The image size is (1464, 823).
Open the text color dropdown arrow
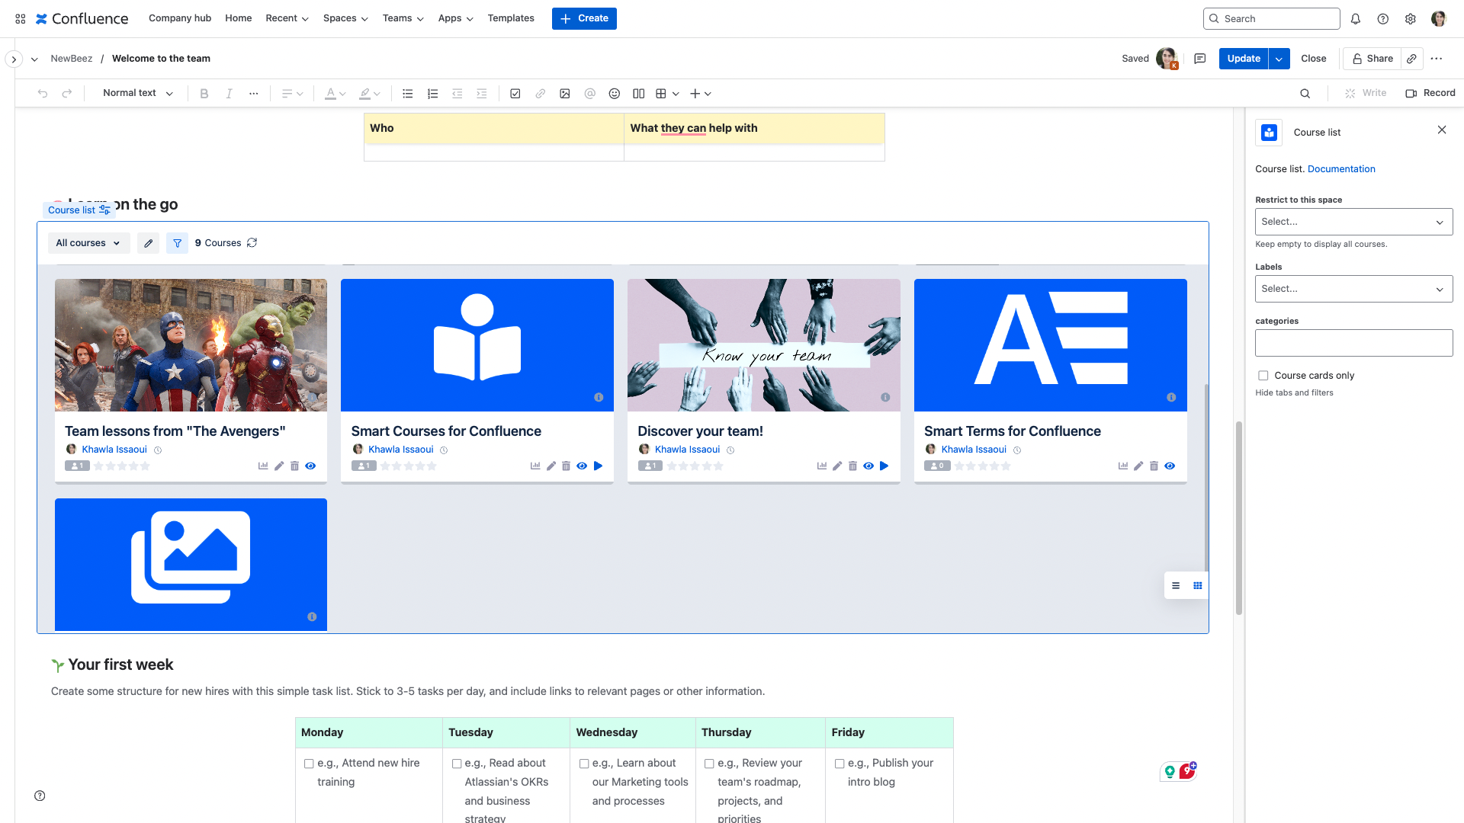(343, 94)
